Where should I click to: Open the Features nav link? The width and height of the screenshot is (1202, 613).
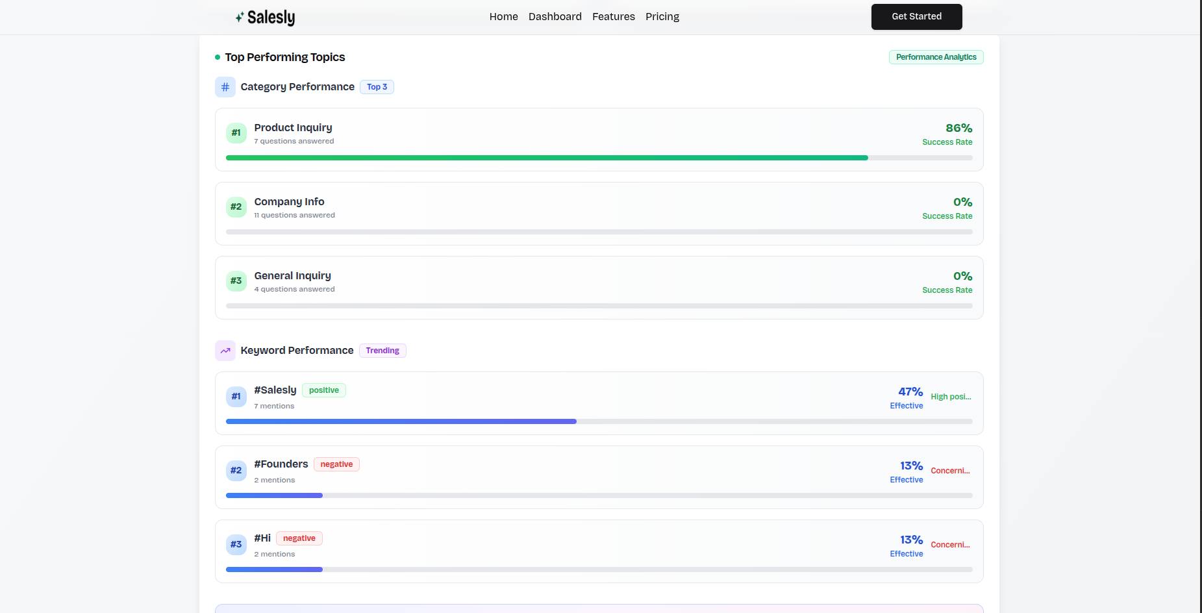click(613, 17)
